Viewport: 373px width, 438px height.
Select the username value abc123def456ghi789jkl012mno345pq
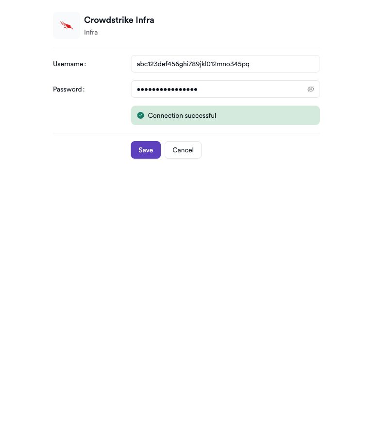(193, 64)
